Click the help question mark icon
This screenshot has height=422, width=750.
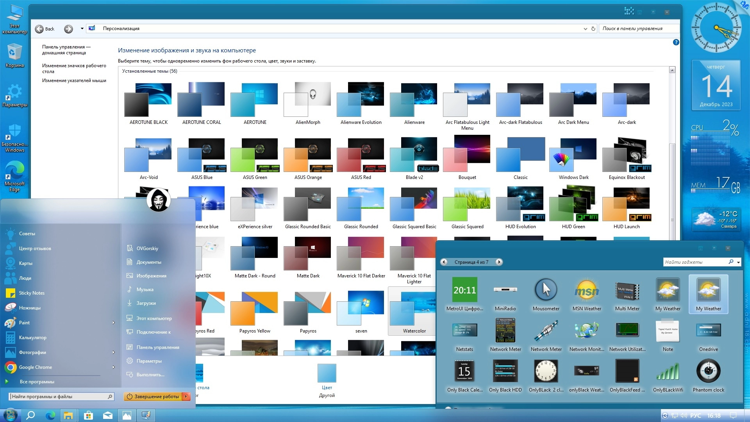click(x=676, y=42)
